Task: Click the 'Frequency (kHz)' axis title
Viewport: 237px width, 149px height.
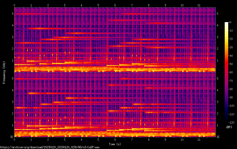Action: 4,72
